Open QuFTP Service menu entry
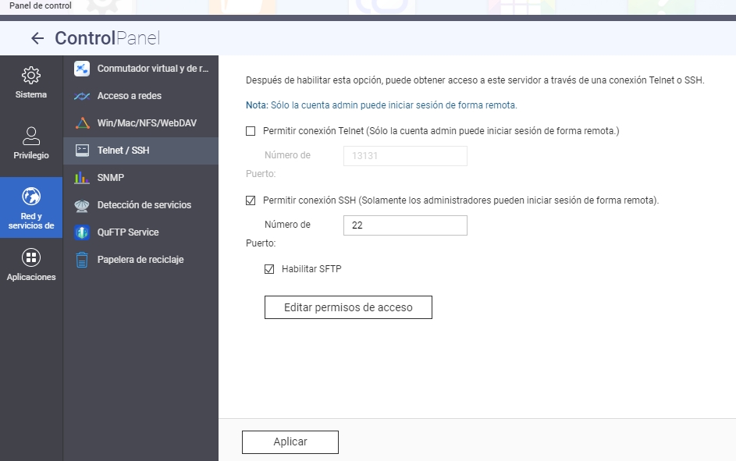This screenshot has width=736, height=461. coord(140,232)
